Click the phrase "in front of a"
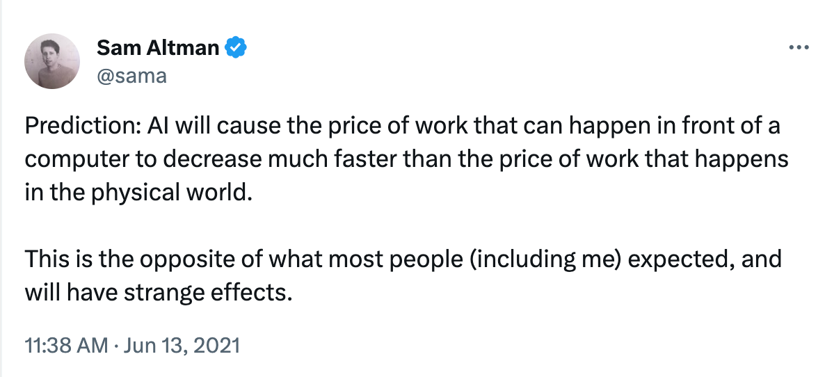This screenshot has width=825, height=377. tap(710, 127)
